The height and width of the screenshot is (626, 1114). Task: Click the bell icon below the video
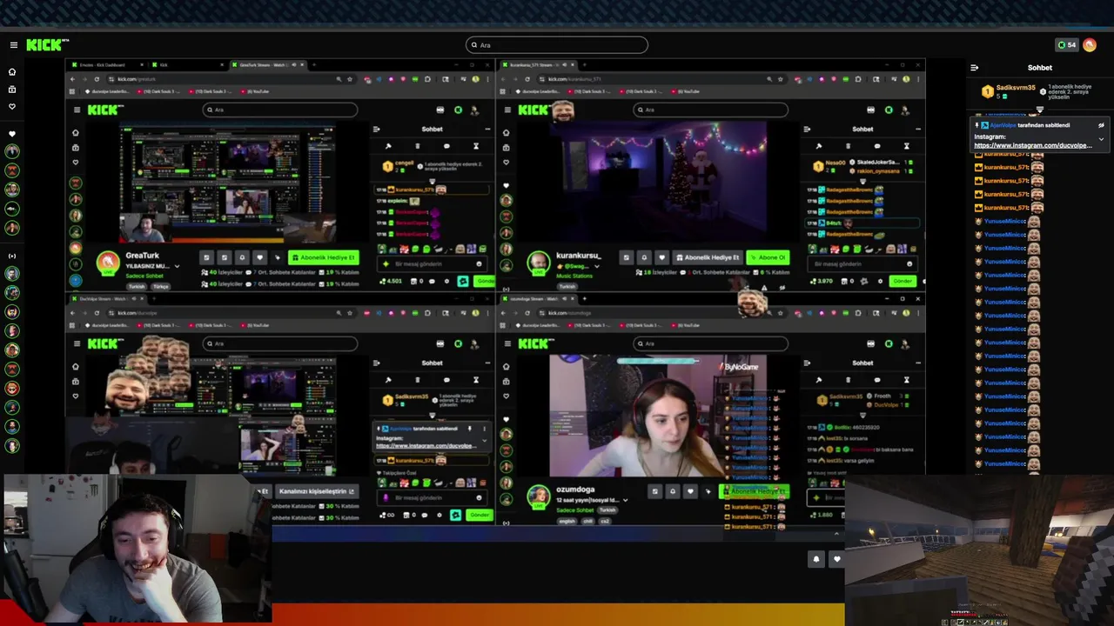click(816, 559)
